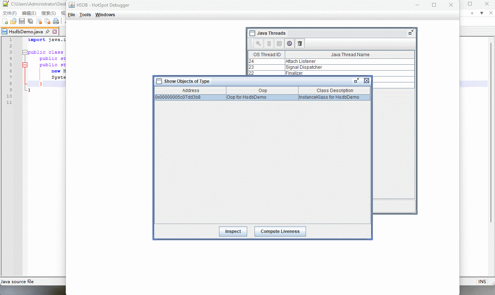Open the Windows menu in HSDB
Viewport: 495px width, 295px height.
click(x=105, y=15)
